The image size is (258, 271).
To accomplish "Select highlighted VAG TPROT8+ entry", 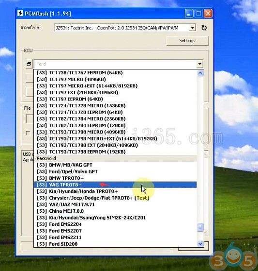I will point(115,185).
